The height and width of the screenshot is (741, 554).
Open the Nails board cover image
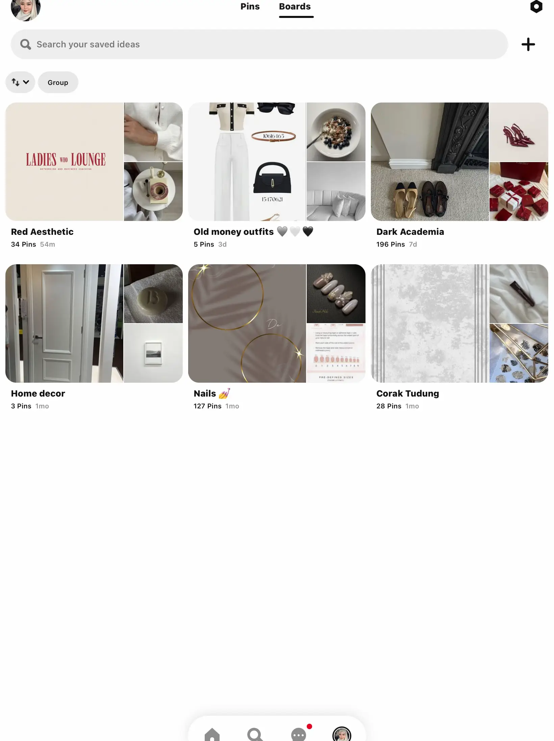pyautogui.click(x=277, y=323)
